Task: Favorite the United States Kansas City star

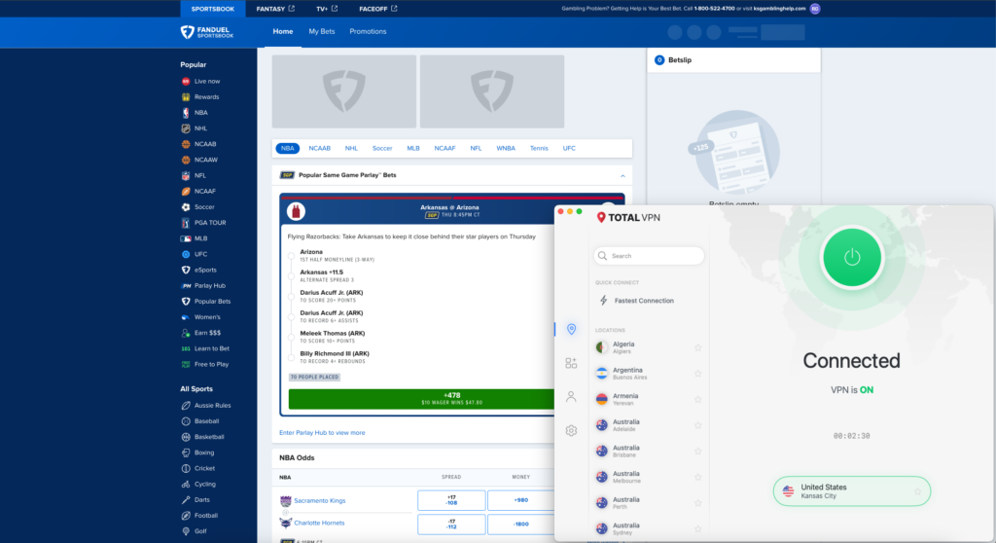Action: tap(917, 491)
